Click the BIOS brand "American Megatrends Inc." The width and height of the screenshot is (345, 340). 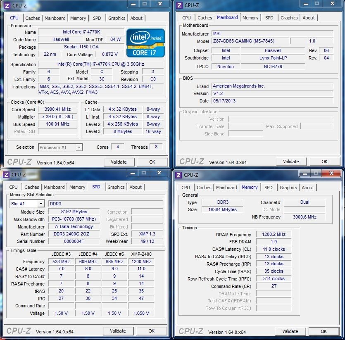pos(272,86)
